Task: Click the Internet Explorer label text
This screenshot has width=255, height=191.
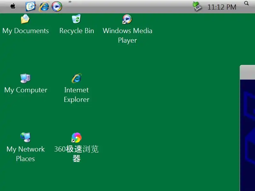Action: (x=76, y=95)
